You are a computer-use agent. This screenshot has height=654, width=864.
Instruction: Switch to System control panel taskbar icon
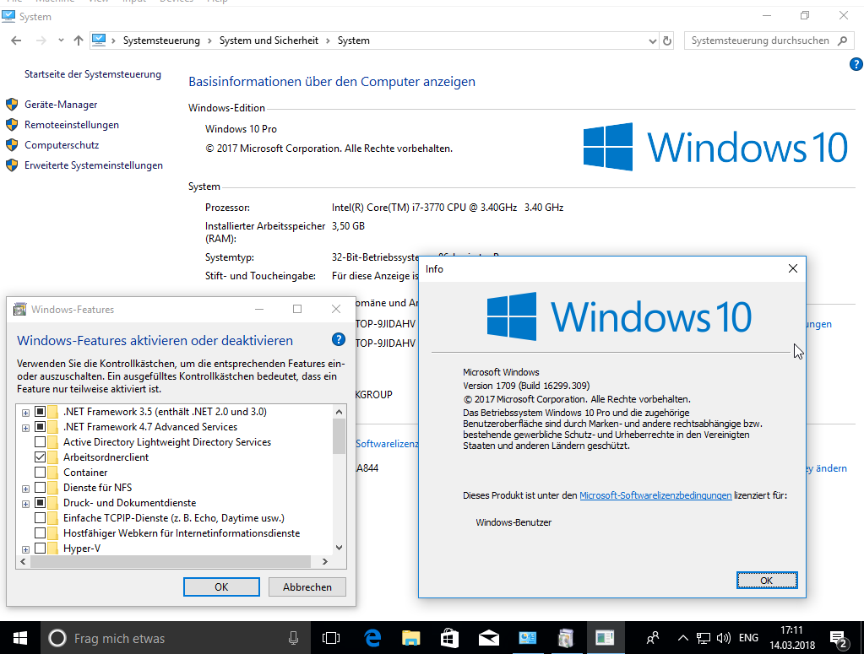pos(527,638)
